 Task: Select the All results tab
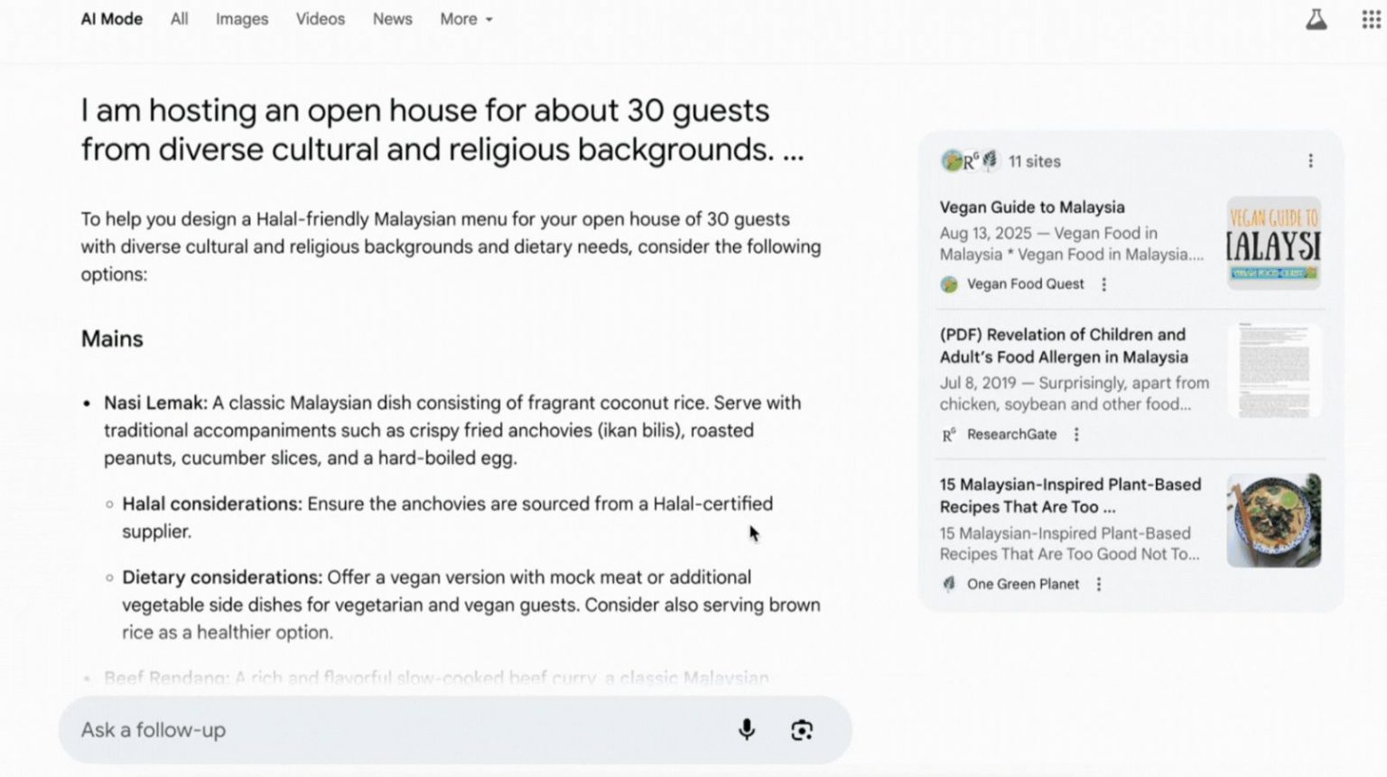179,19
